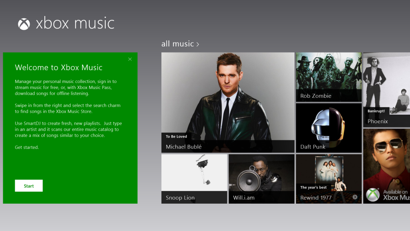Open the Will.i.am artist tile

[261, 179]
